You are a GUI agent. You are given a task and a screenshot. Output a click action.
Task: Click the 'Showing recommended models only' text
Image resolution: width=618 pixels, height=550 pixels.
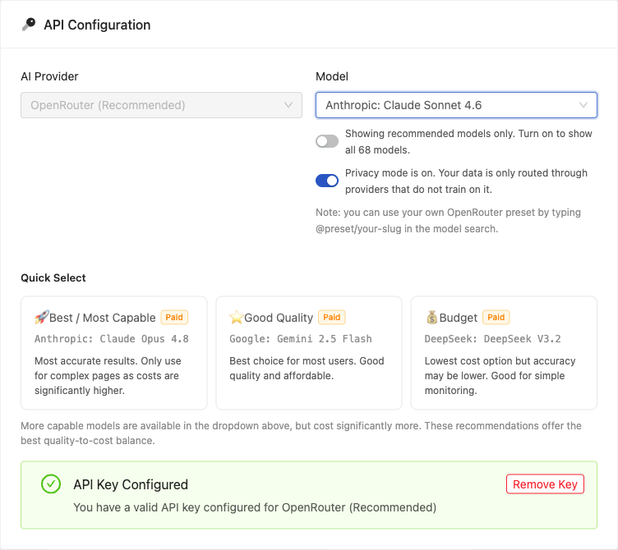[x=468, y=142]
